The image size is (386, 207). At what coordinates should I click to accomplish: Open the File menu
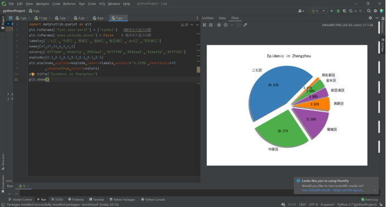[11, 4]
